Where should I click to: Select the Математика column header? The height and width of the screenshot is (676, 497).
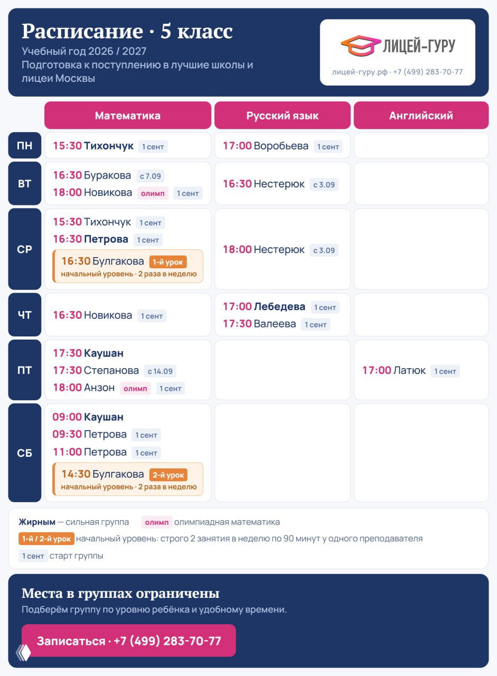pyautogui.click(x=127, y=115)
